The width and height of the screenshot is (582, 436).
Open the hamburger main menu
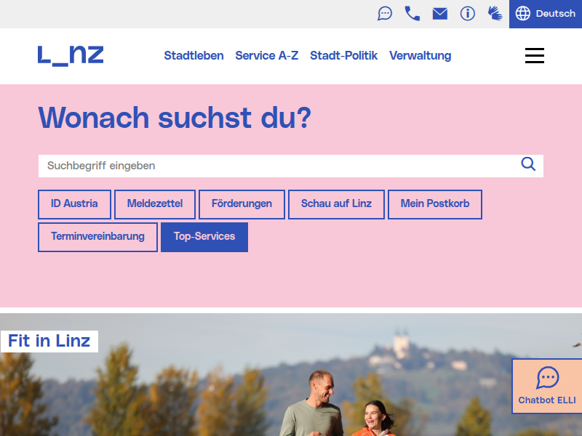535,56
